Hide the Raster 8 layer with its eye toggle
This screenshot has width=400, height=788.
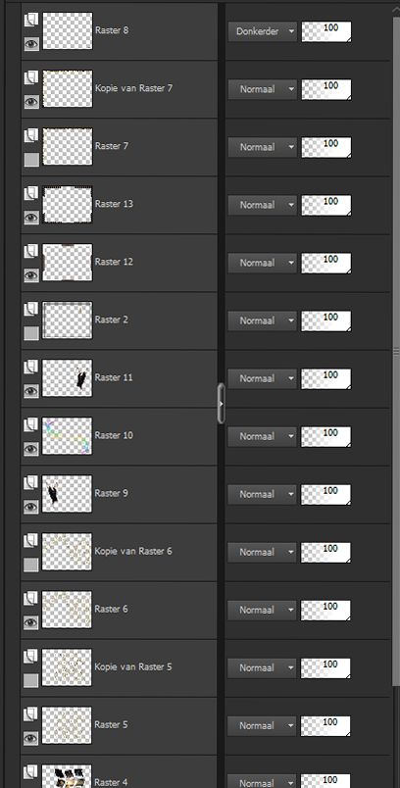pyautogui.click(x=31, y=44)
